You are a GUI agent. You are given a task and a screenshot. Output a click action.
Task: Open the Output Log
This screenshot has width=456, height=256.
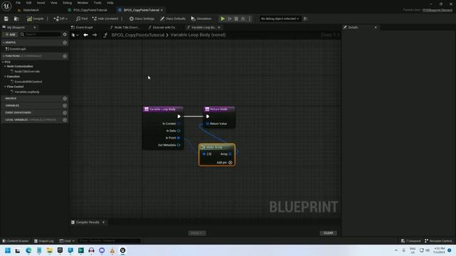[44, 241]
